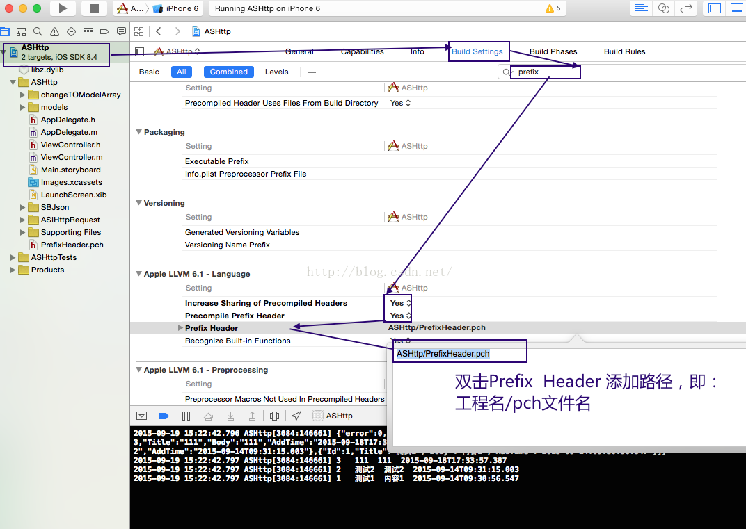Select Combined display mode

(x=229, y=72)
